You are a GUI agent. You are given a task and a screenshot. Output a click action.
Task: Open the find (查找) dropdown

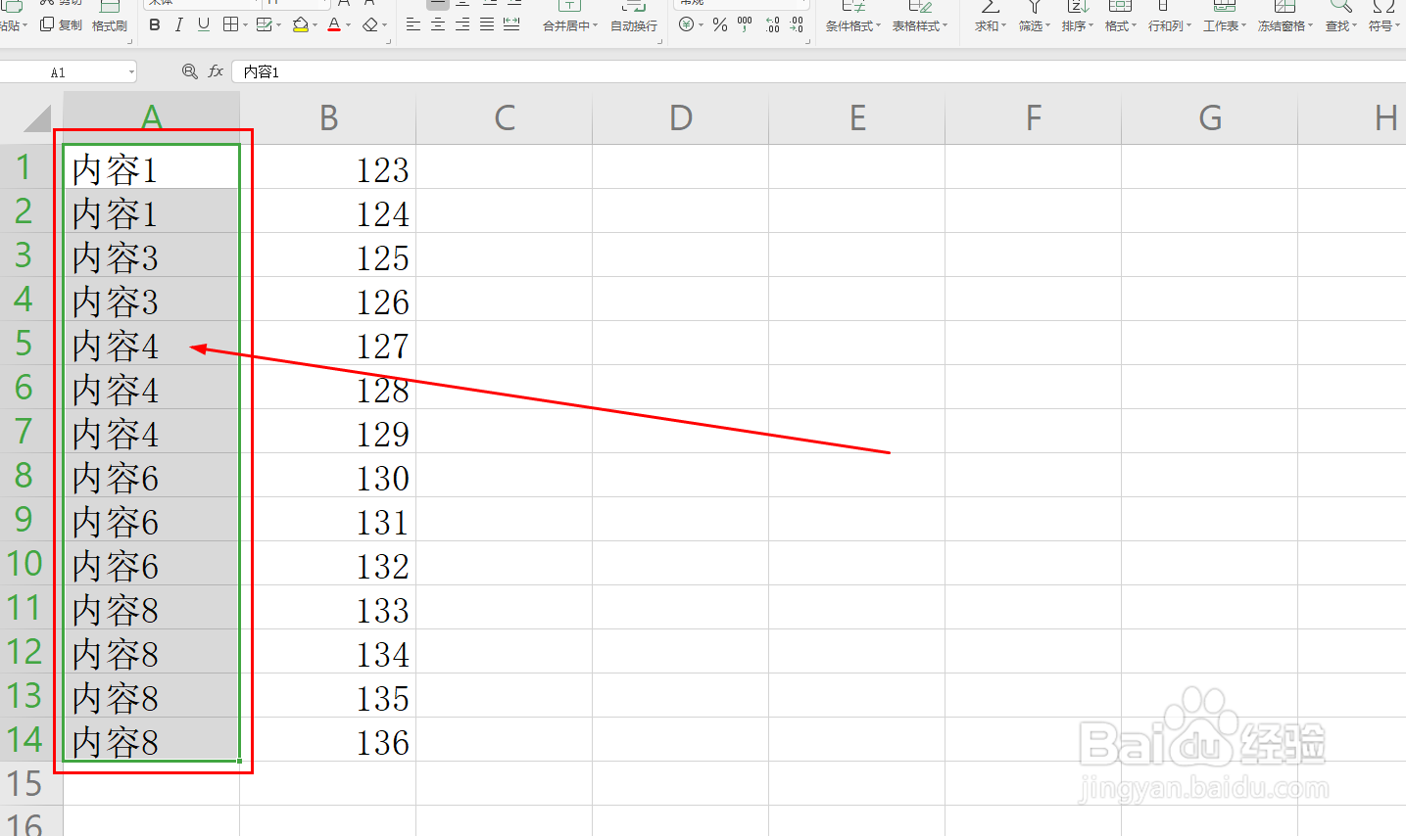click(x=1340, y=19)
